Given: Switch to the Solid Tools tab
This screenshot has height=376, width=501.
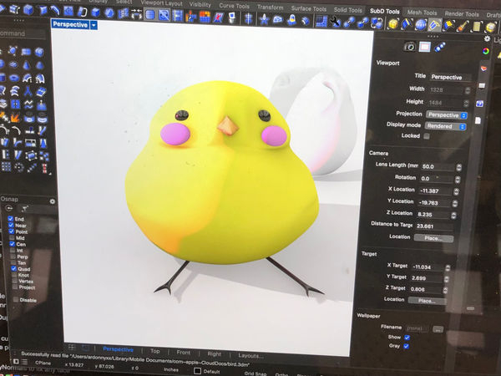Looking at the screenshot, I should click(347, 10).
